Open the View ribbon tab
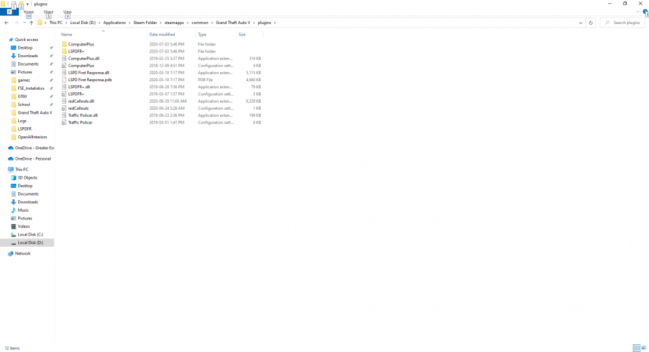 pos(67,12)
